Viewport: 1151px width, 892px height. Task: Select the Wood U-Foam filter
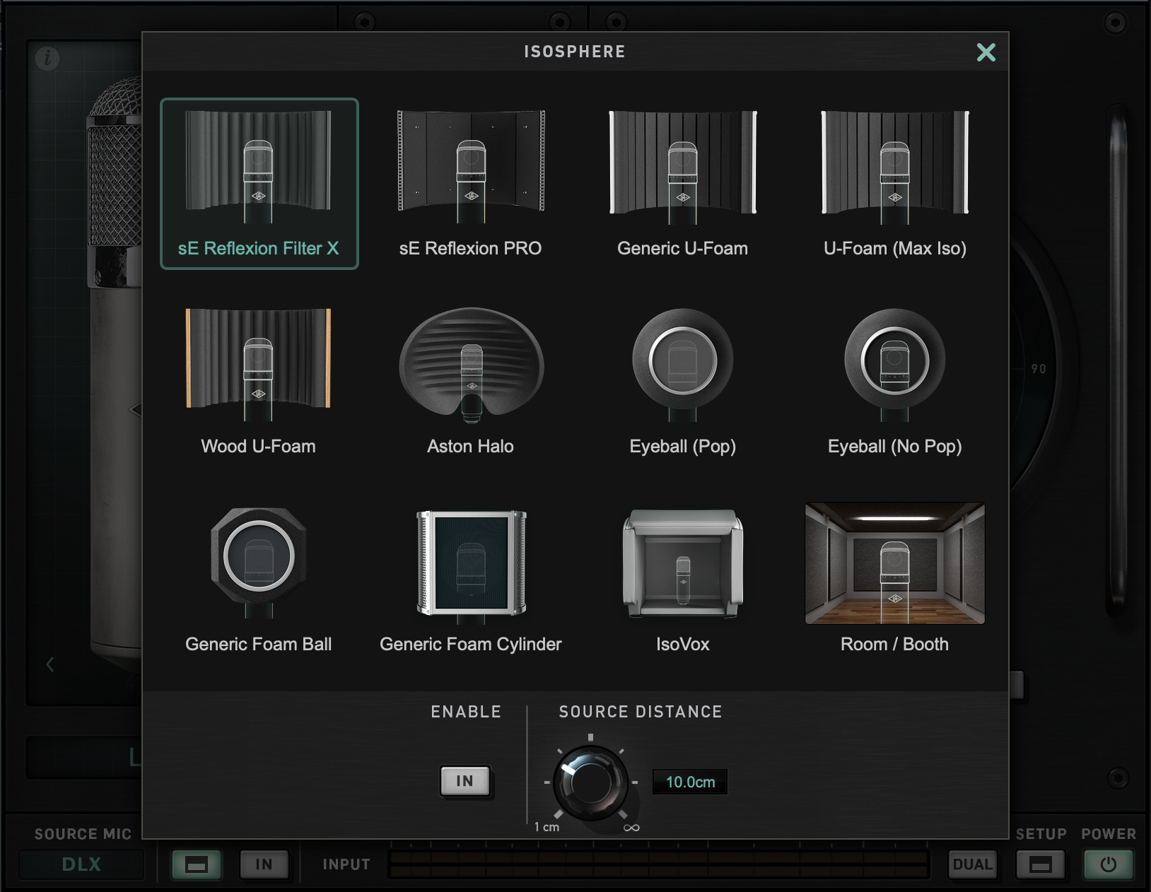point(259,382)
